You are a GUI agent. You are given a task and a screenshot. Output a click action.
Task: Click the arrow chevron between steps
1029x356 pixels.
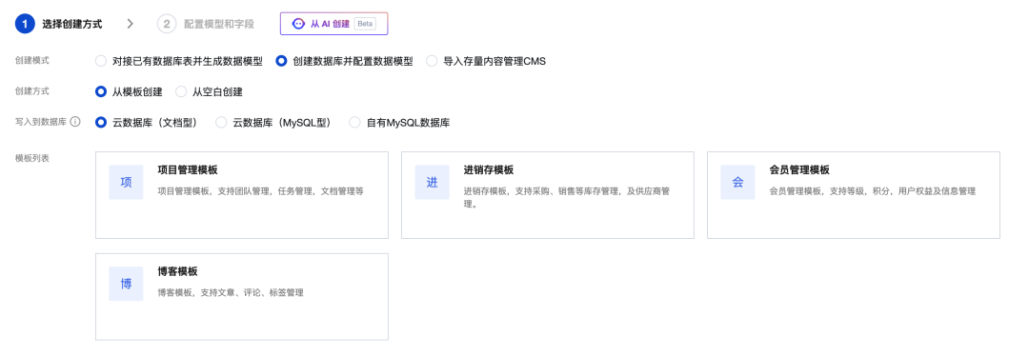[x=130, y=24]
